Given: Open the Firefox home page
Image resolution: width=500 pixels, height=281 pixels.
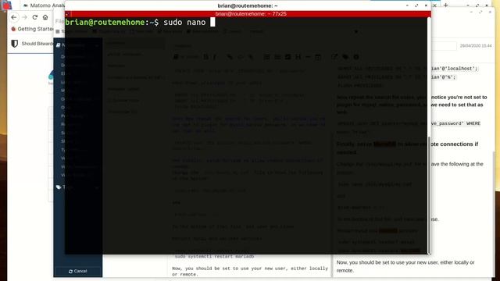Looking at the screenshot, I should pyautogui.click(x=45, y=17).
